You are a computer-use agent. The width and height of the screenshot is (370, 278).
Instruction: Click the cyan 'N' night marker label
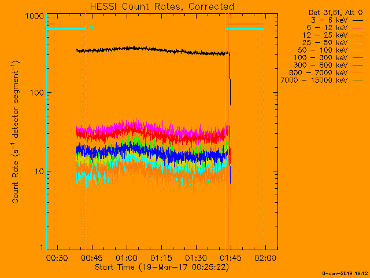point(91,28)
